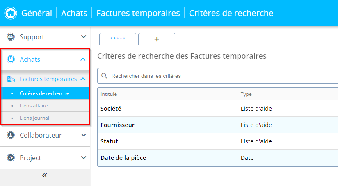This screenshot has width=338, height=186.
Task: Add new tab with plus button
Action: pos(156,39)
